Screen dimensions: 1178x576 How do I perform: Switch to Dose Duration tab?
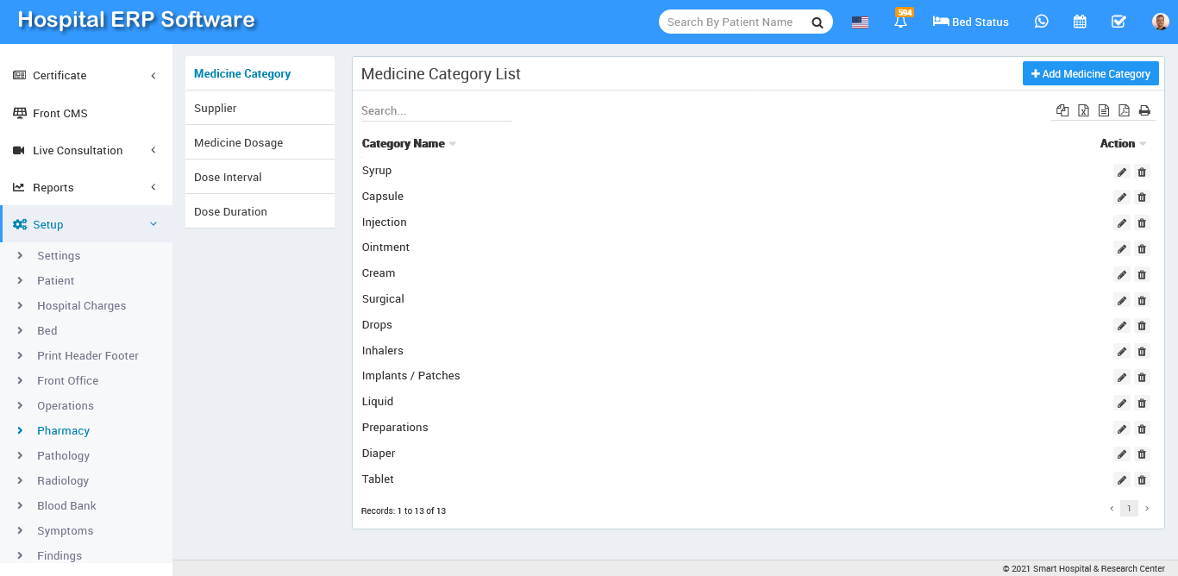260,211
